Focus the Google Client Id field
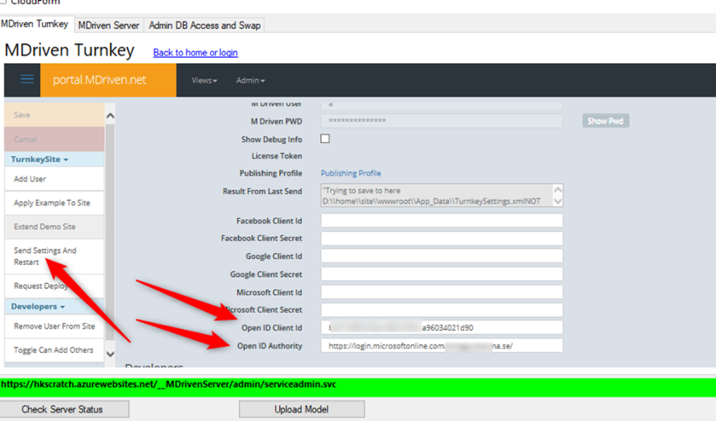 441,257
